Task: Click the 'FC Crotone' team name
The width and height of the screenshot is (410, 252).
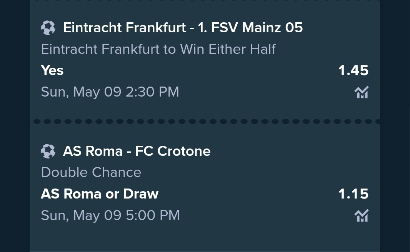Action: coord(173,151)
